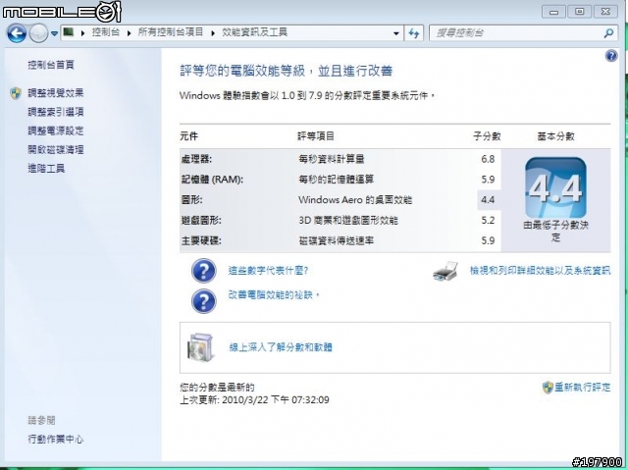The width and height of the screenshot is (628, 470).
Task: Expand arrow before 效能資訊及工具 breadcrumb
Action: tap(213, 33)
